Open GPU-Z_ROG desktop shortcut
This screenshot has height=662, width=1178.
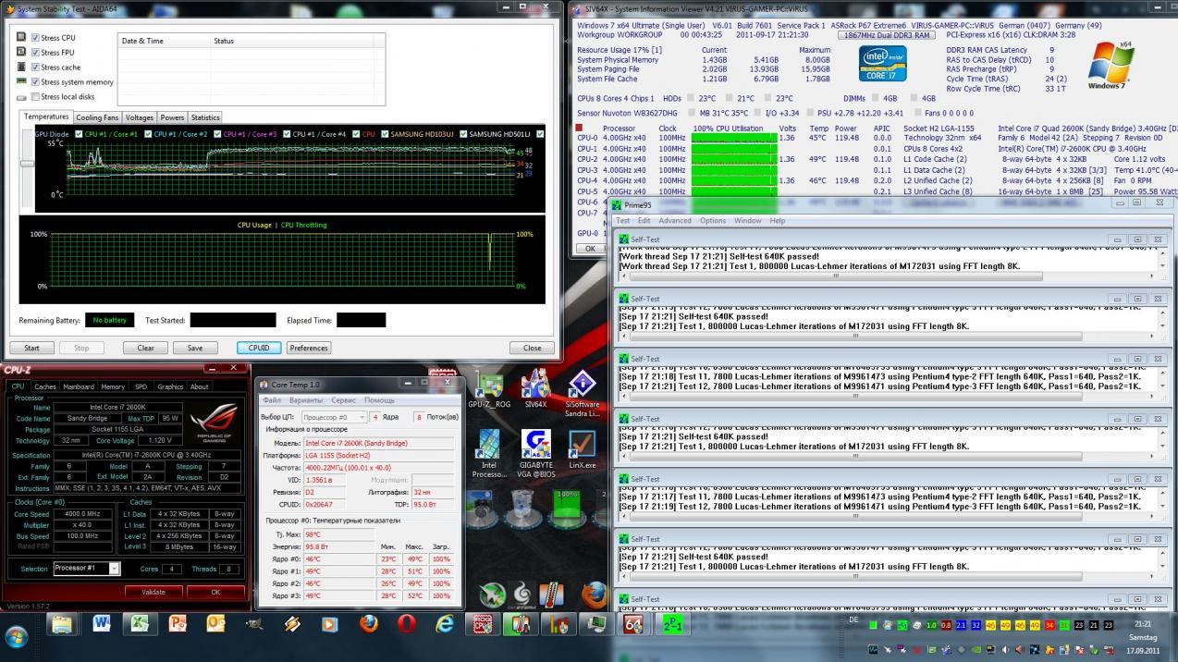[489, 389]
